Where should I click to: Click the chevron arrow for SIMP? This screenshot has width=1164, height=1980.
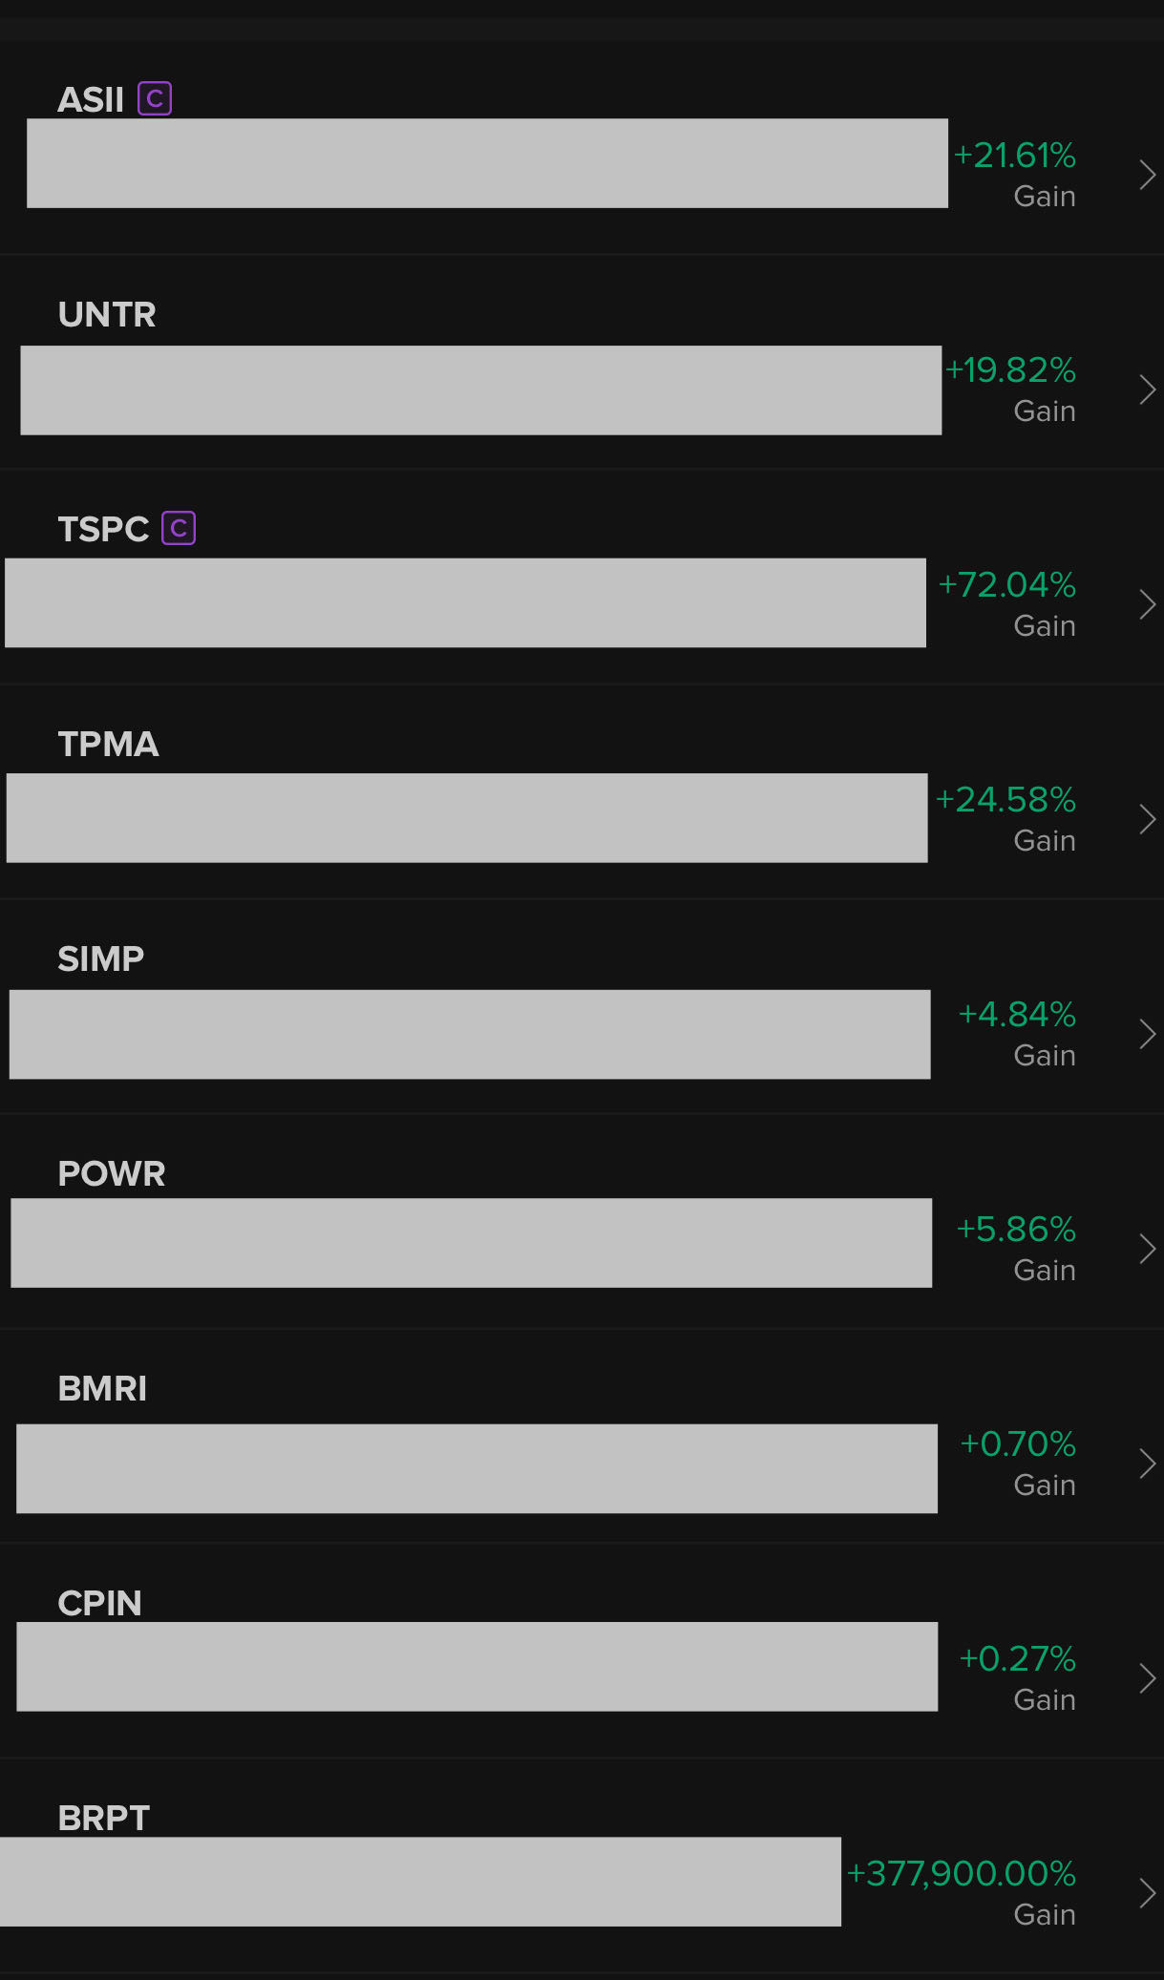click(x=1147, y=1034)
